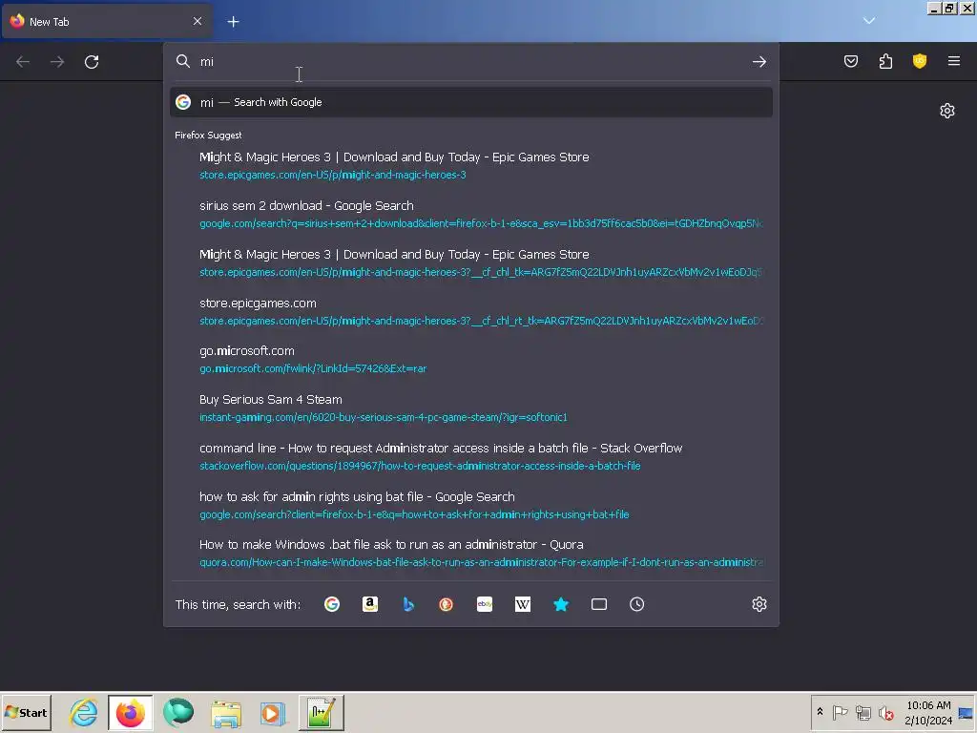This screenshot has width=977, height=733.
Task: Open the Windows Start menu
Action: 26,712
